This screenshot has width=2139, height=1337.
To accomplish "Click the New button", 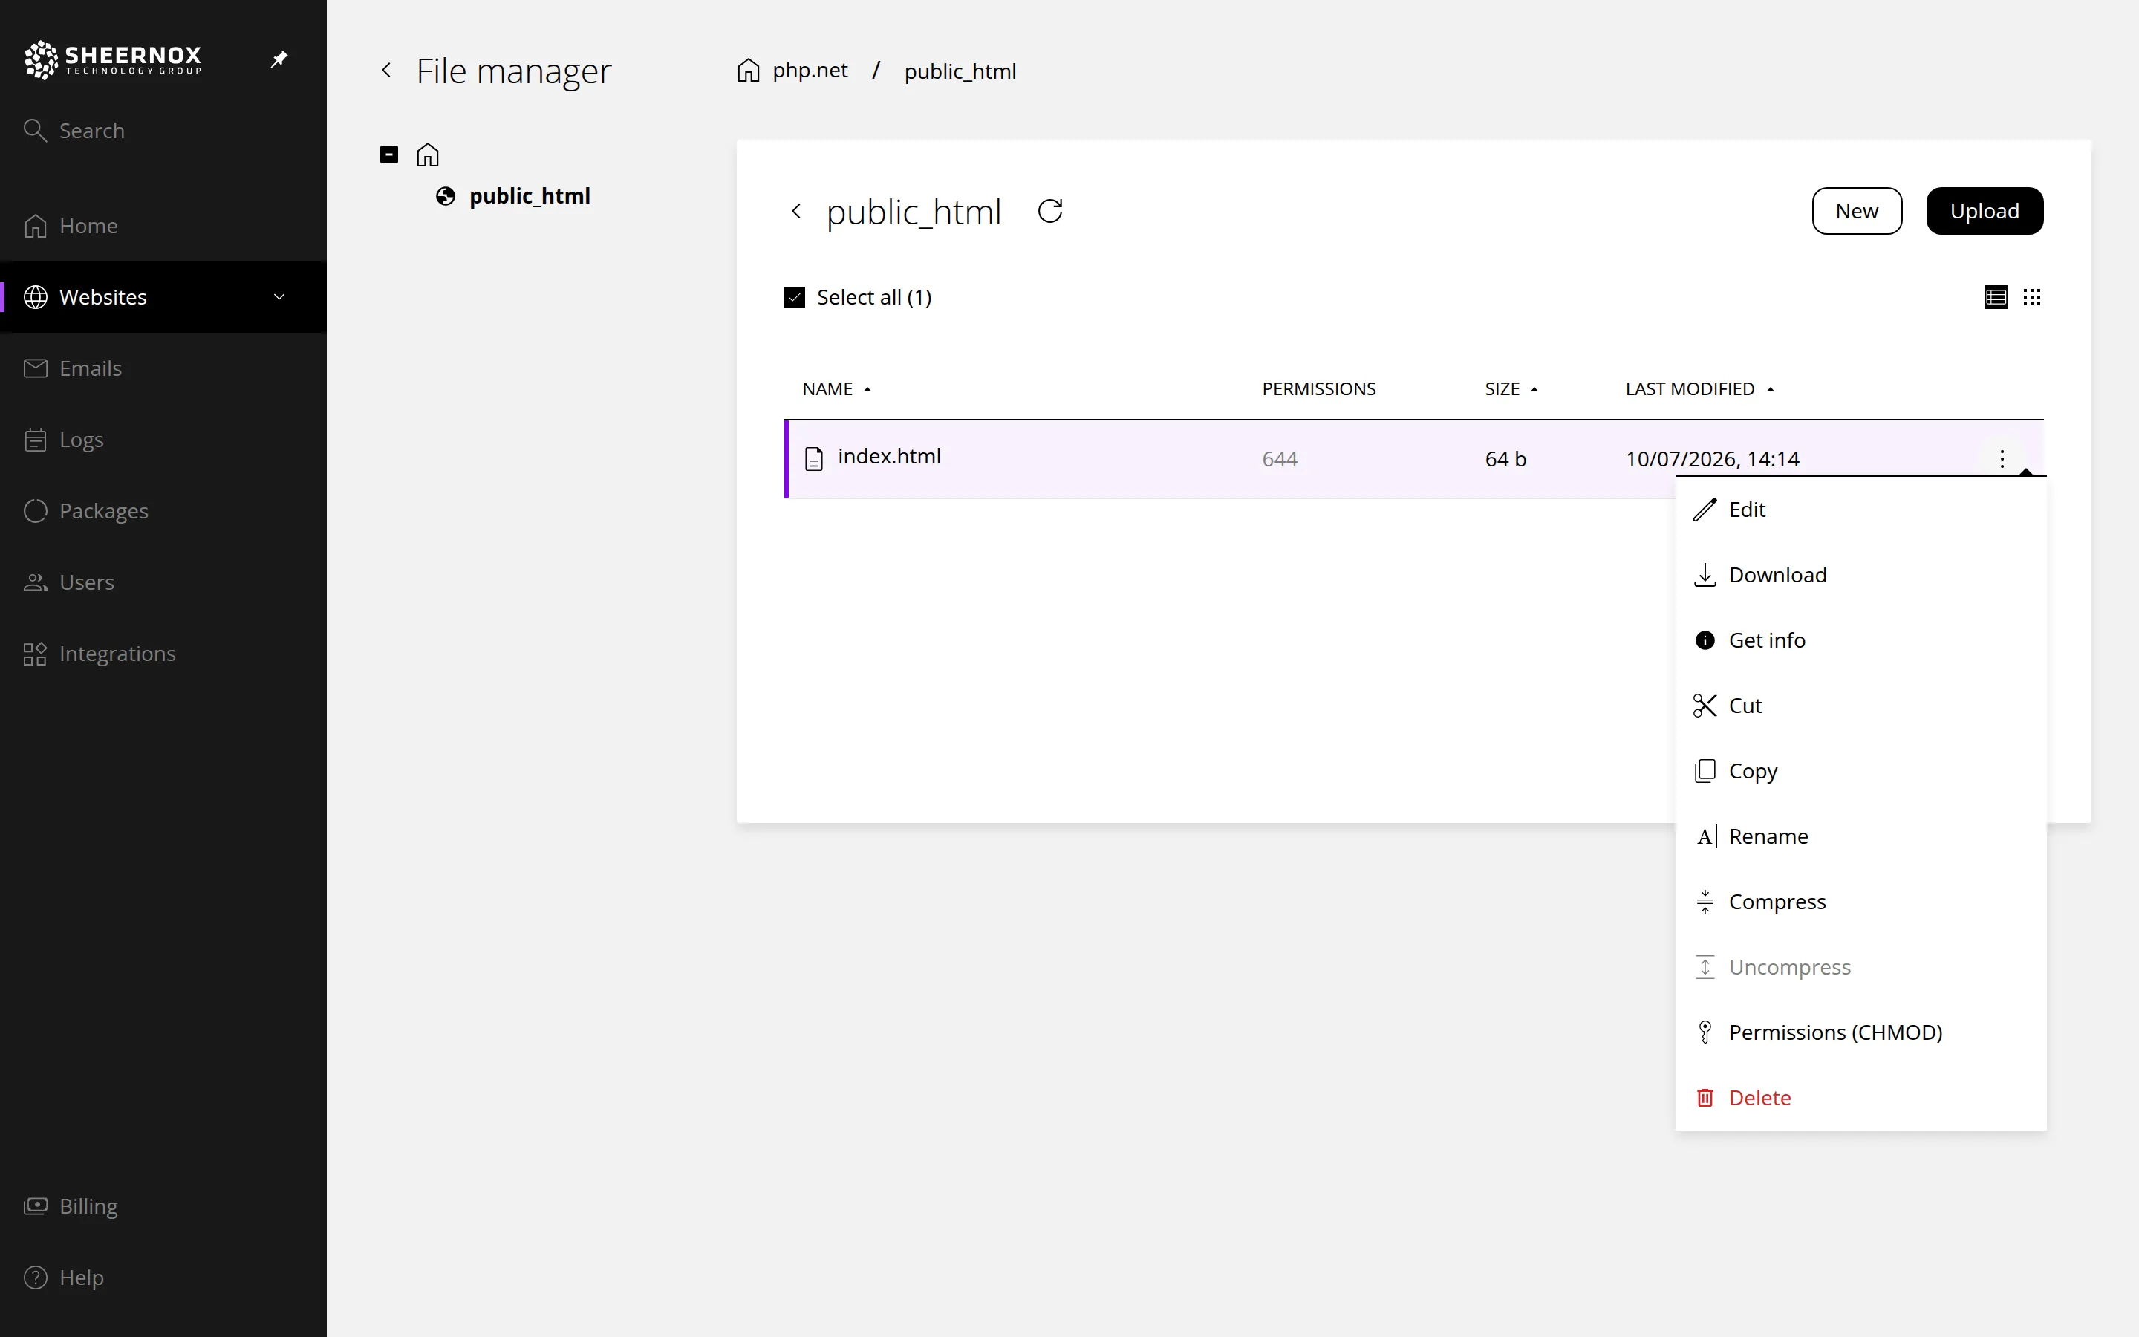I will (x=1856, y=212).
